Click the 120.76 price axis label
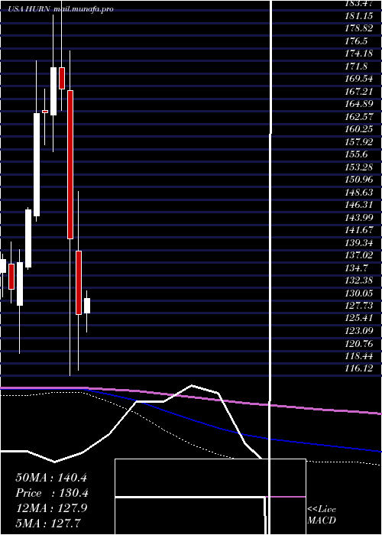This screenshot has height=535, width=382. click(359, 344)
